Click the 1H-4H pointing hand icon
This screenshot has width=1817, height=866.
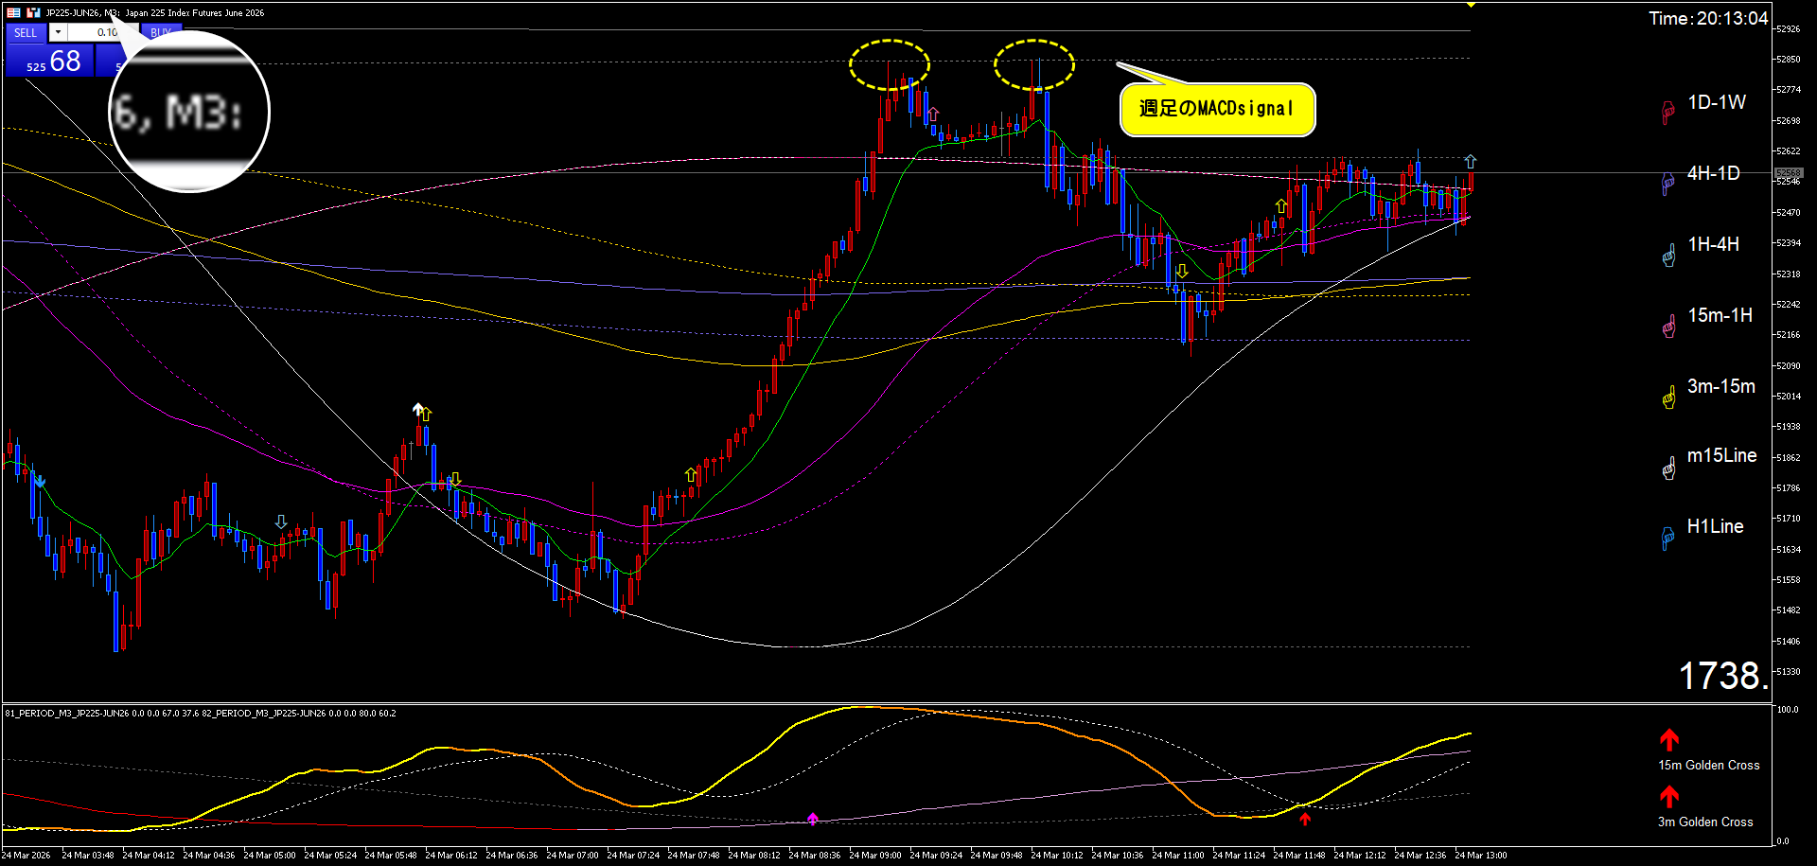point(1668,255)
